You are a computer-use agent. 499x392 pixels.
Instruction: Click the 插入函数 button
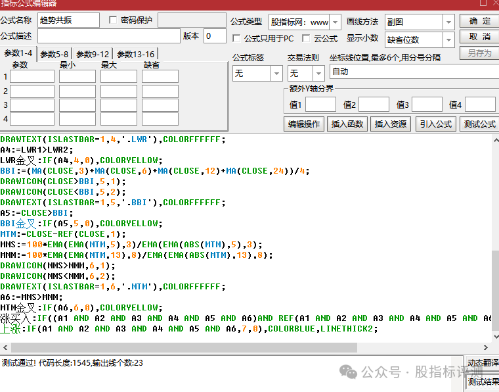tap(347, 124)
